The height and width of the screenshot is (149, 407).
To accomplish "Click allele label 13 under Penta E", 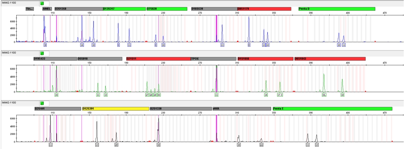I will [x=316, y=145].
